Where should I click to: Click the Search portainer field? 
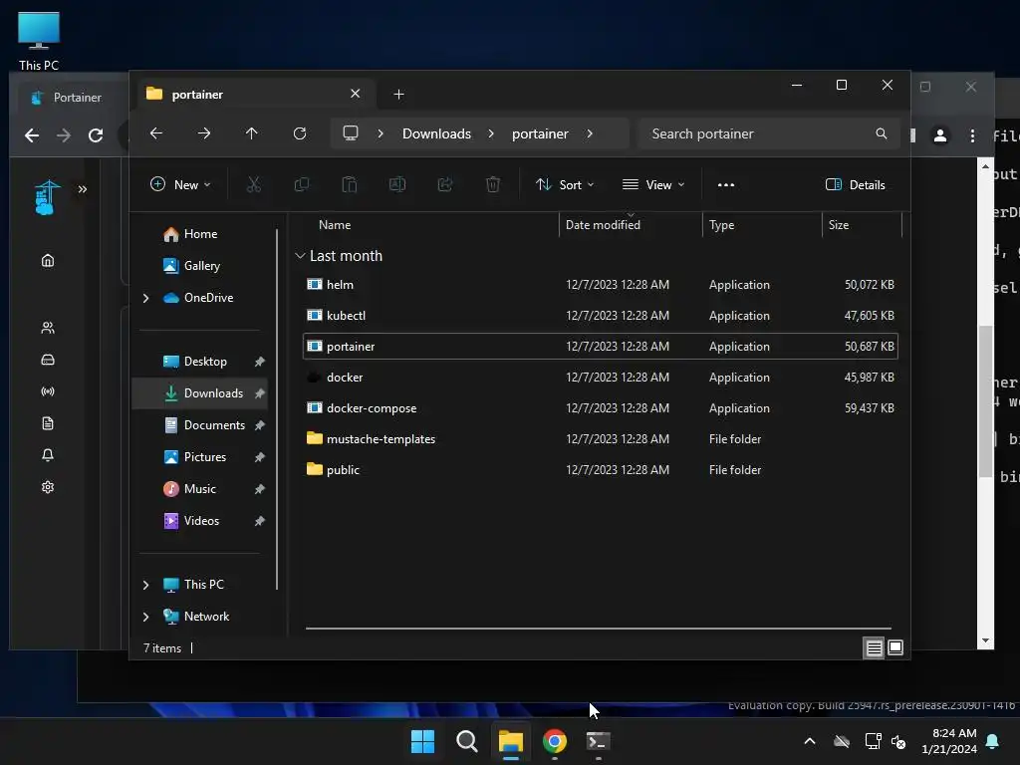coord(769,133)
